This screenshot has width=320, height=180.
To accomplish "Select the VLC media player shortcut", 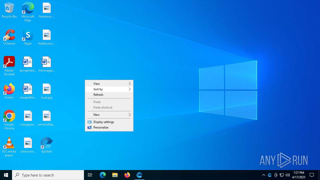I will [x=9, y=147].
